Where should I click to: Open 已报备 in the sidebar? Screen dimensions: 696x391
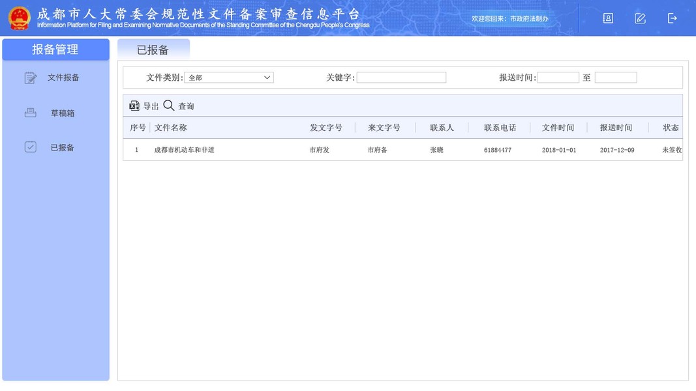tap(62, 148)
